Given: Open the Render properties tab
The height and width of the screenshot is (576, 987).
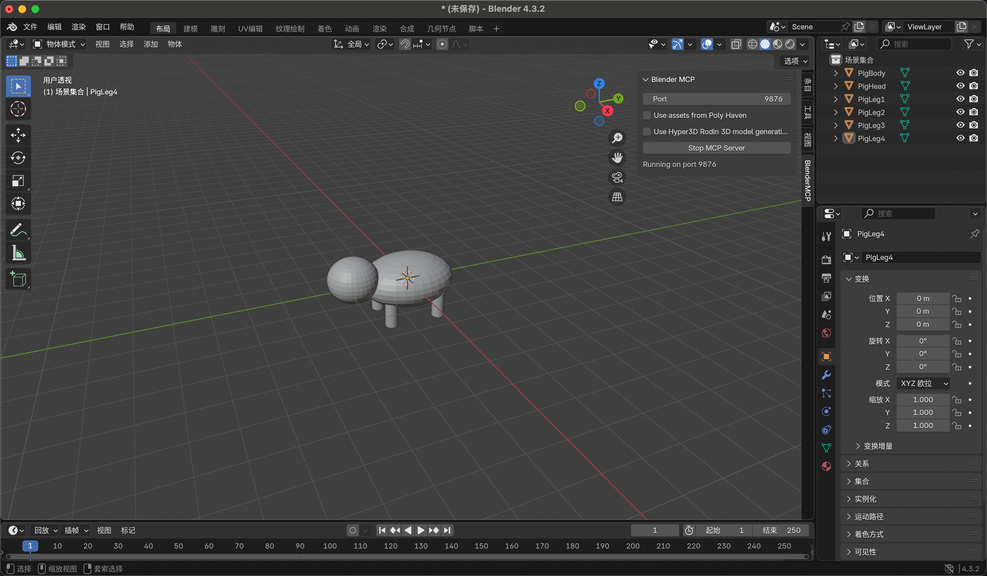Looking at the screenshot, I should pyautogui.click(x=826, y=260).
